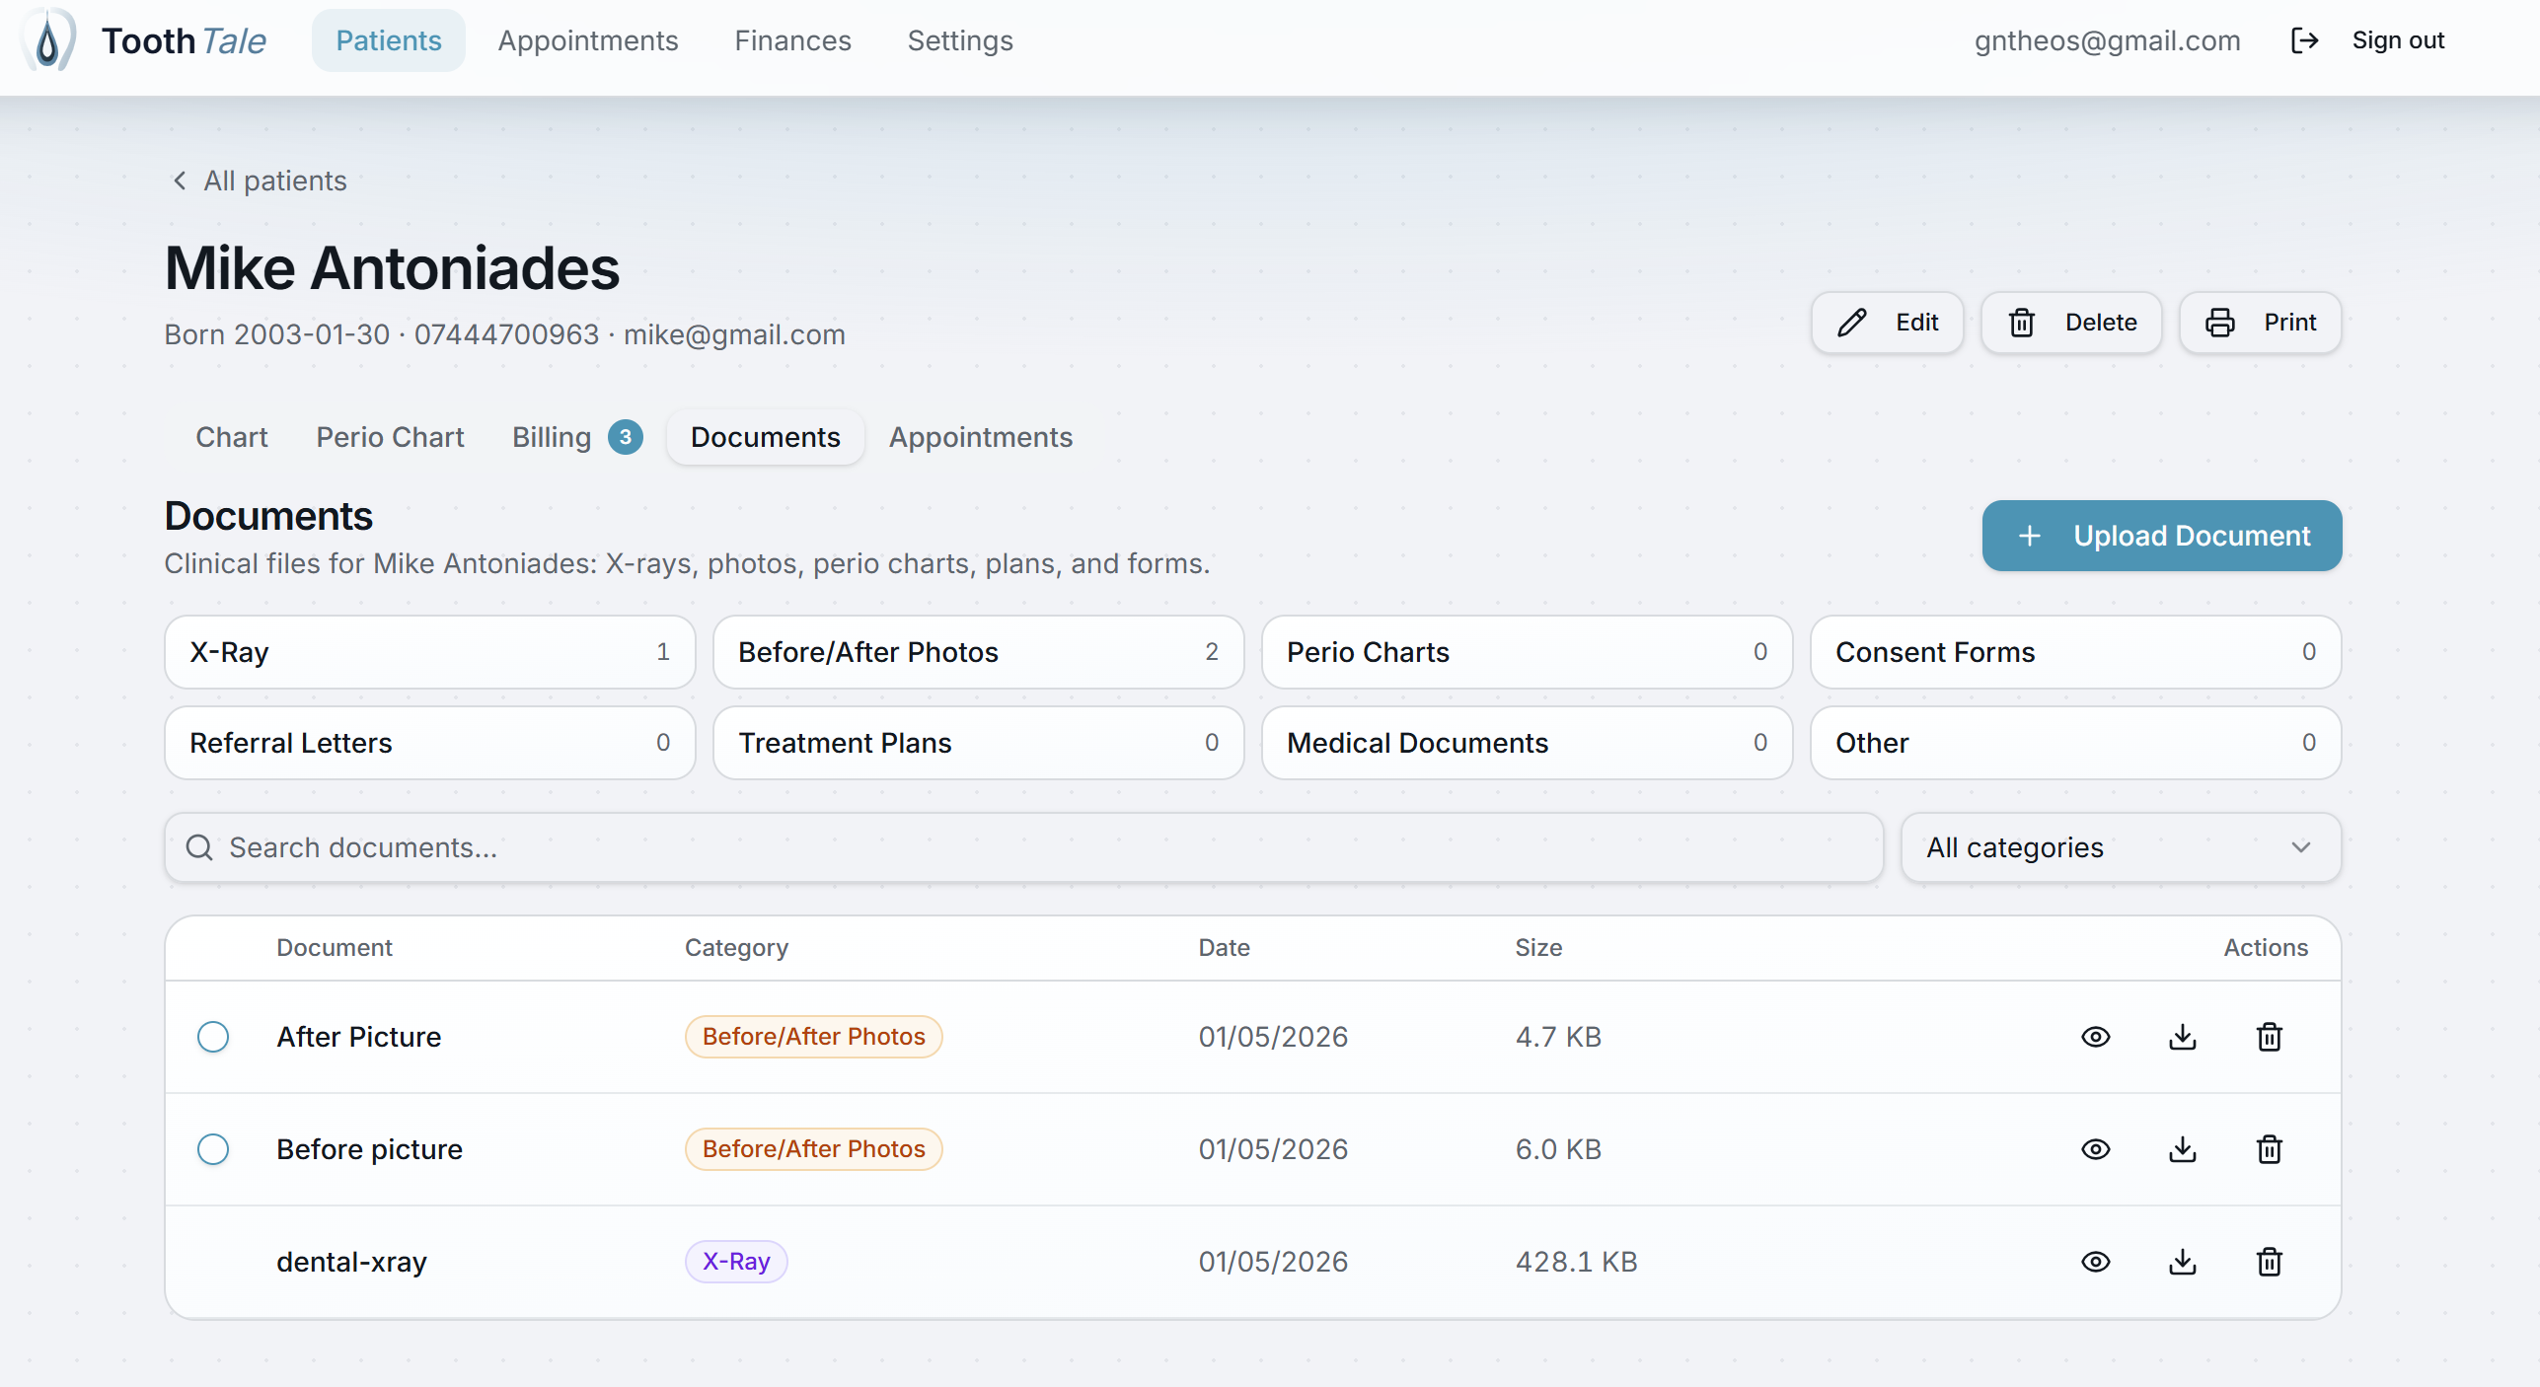
Task: Select the Before picture radio circle
Action: (213, 1149)
